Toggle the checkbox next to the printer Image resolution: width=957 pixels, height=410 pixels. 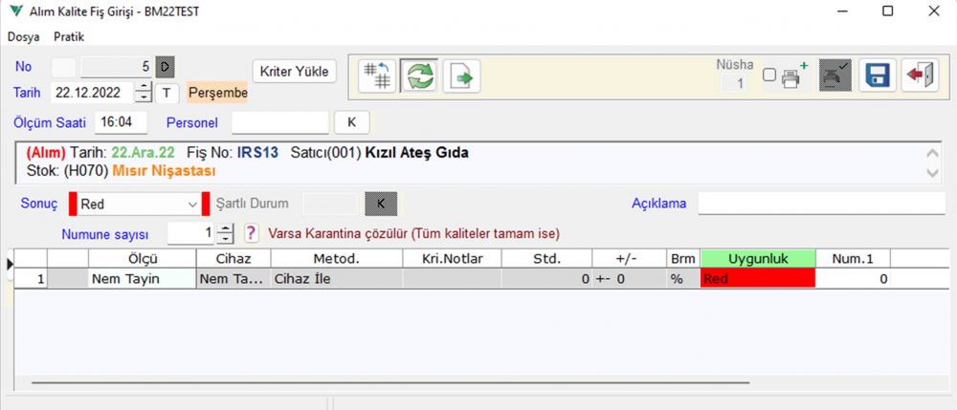point(768,76)
